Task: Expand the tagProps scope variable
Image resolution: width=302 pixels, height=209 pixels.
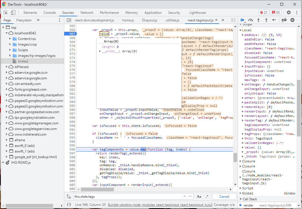Action: pos(243,134)
